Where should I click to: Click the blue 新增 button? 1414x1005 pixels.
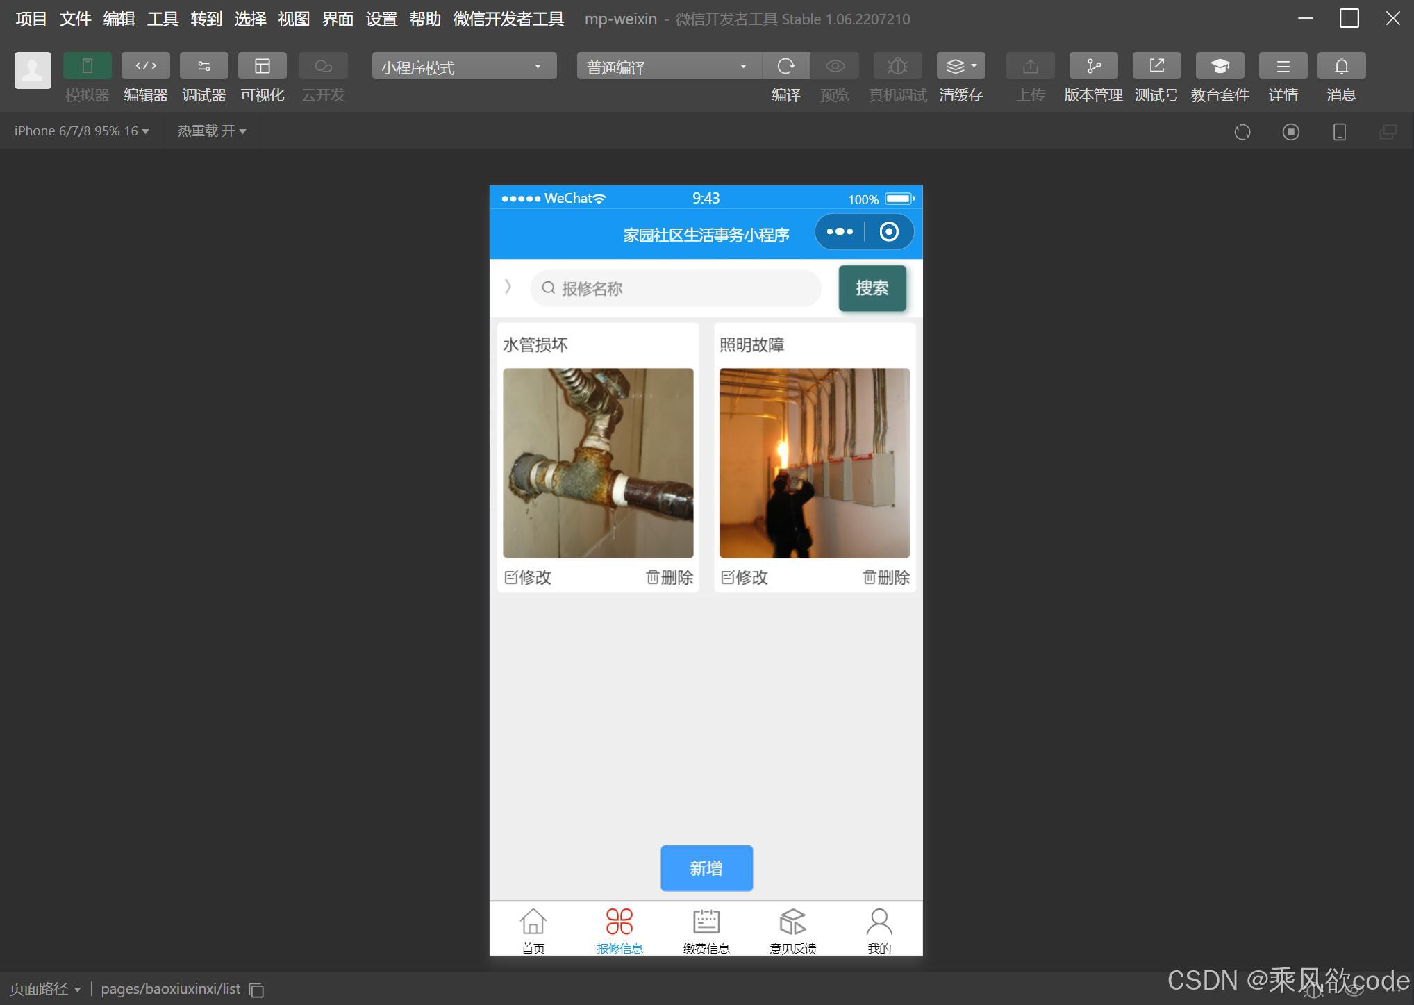pos(706,868)
